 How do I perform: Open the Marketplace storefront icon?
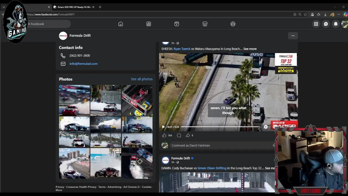[x=205, y=24]
